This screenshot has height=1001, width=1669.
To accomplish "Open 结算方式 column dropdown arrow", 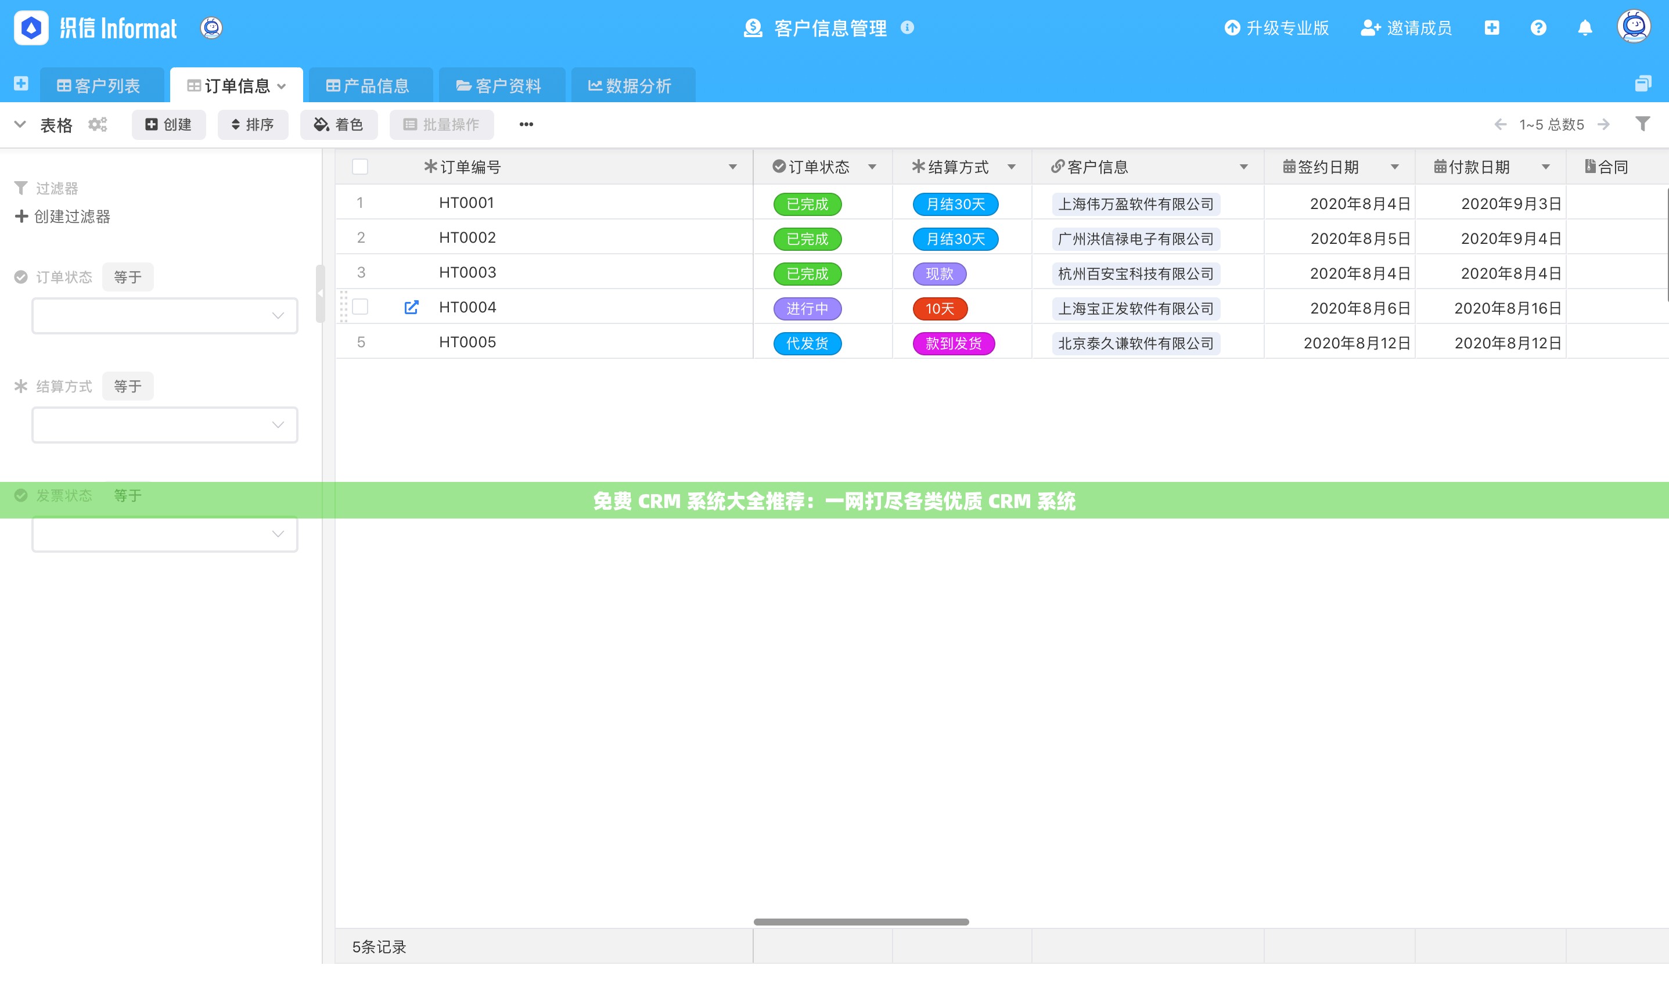I will point(1011,167).
